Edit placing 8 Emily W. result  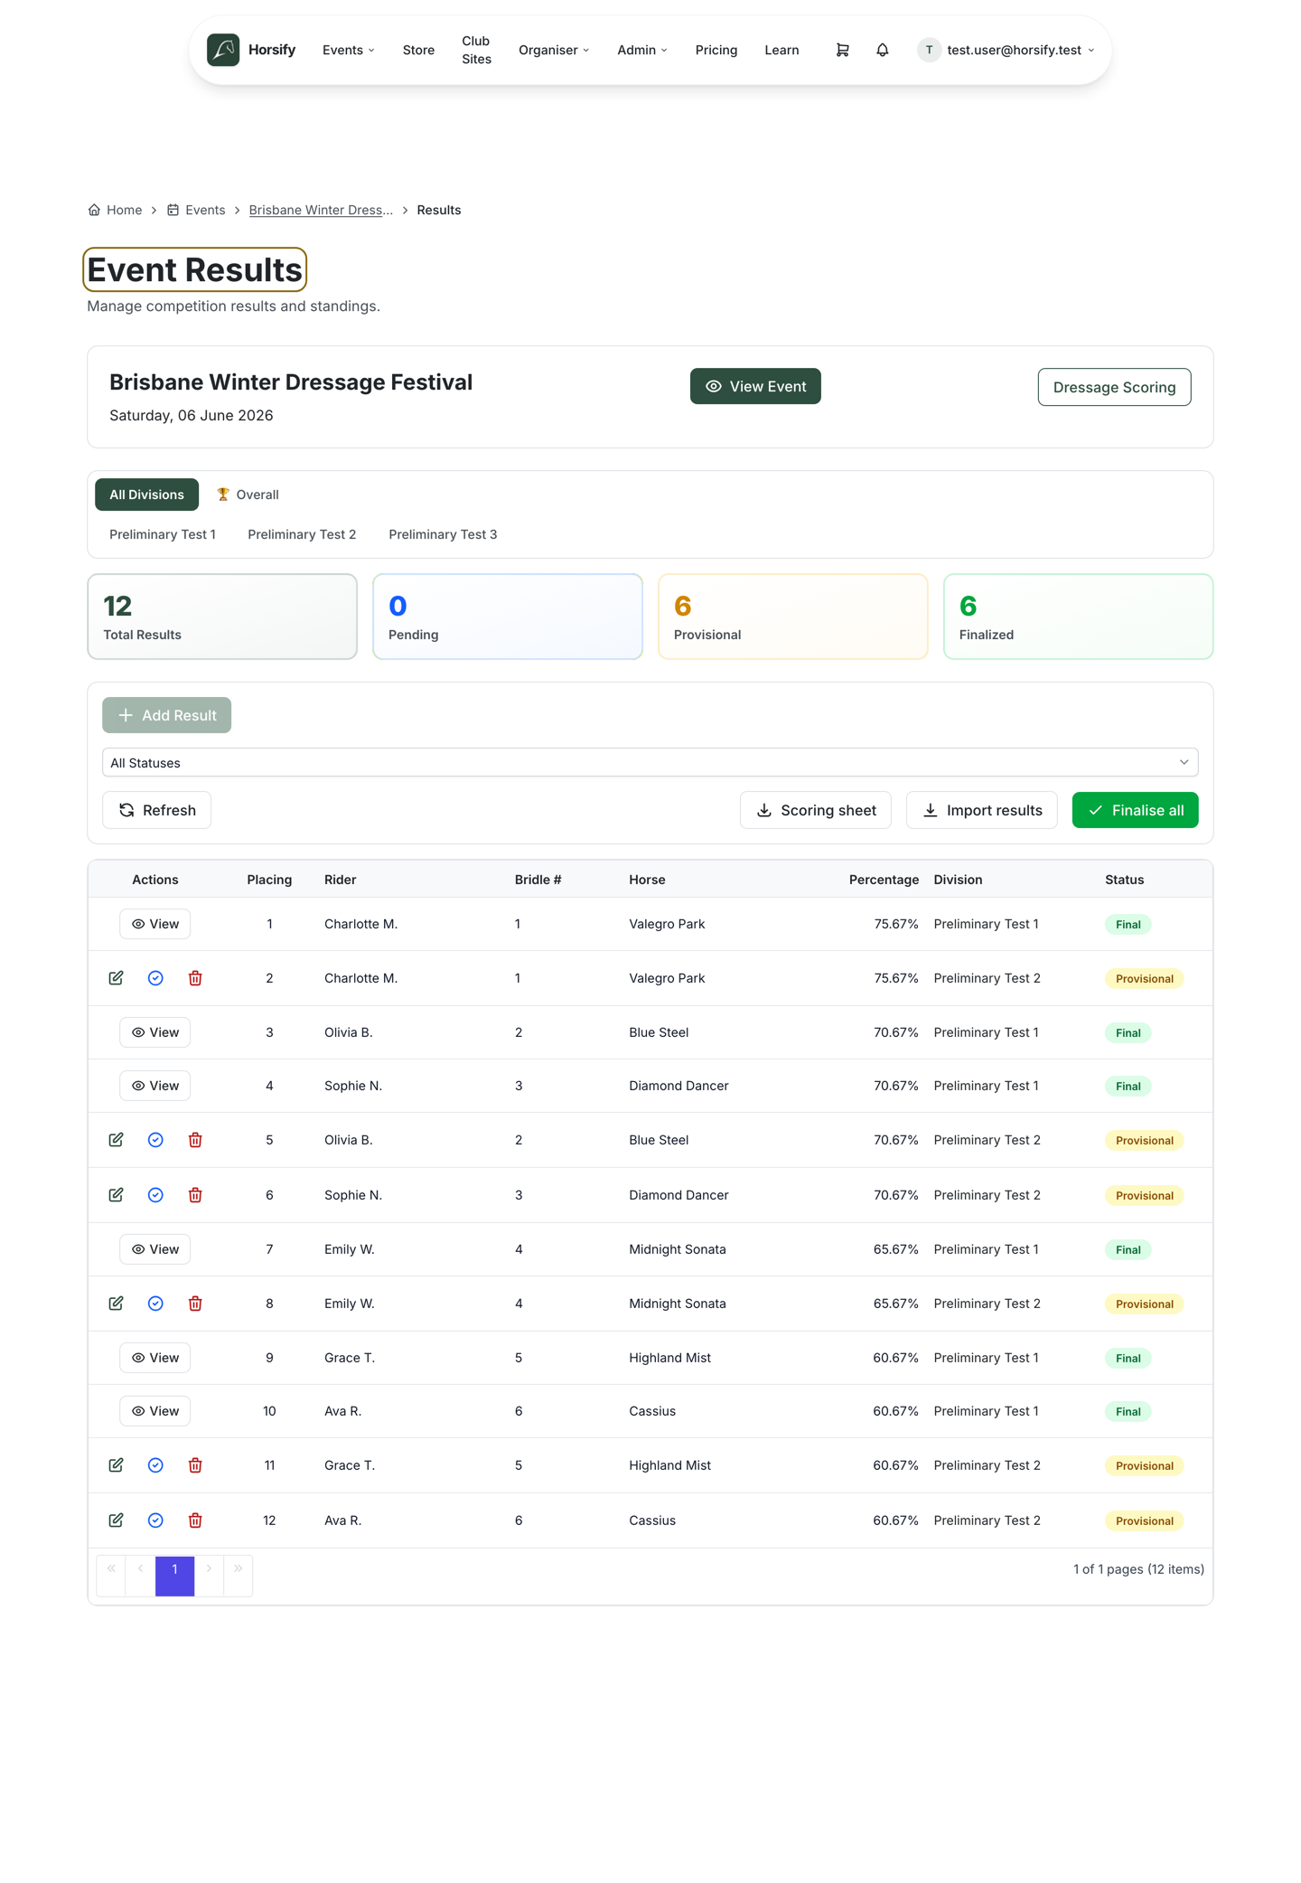pos(116,1304)
